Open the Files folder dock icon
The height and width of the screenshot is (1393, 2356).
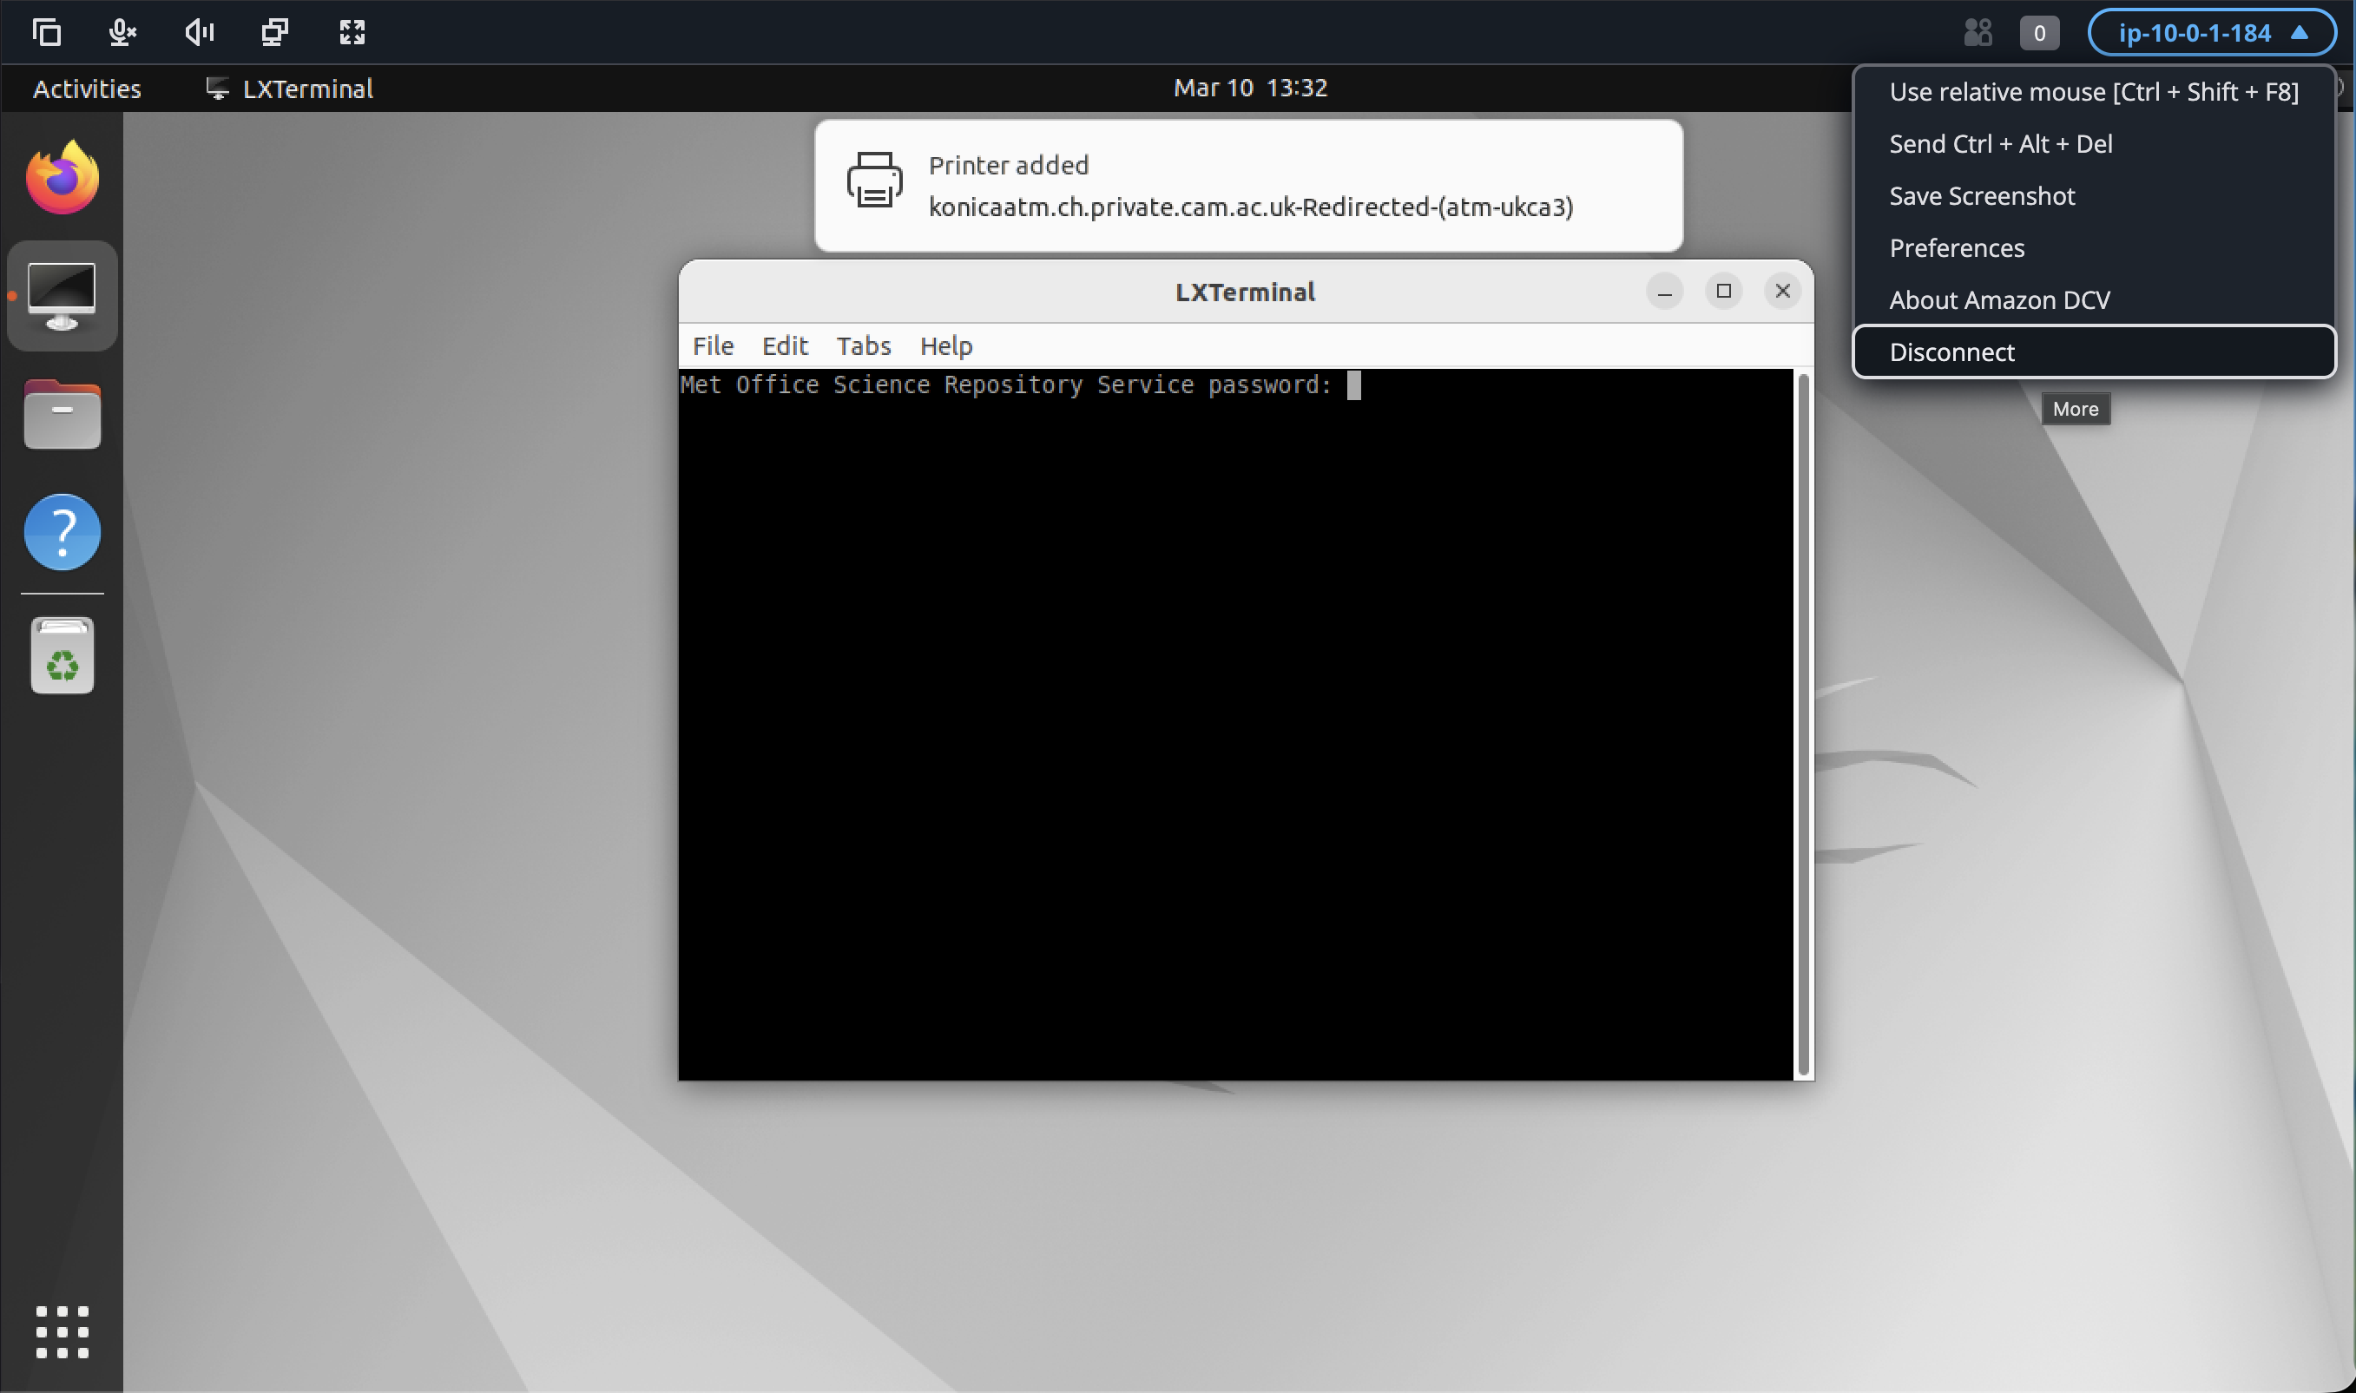point(62,415)
